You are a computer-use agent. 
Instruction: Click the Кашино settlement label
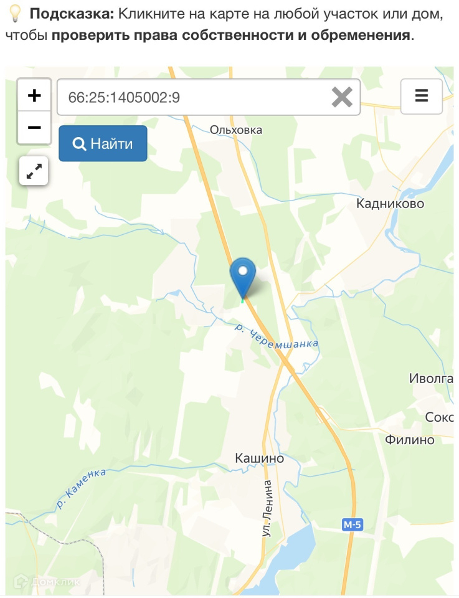coord(259,458)
